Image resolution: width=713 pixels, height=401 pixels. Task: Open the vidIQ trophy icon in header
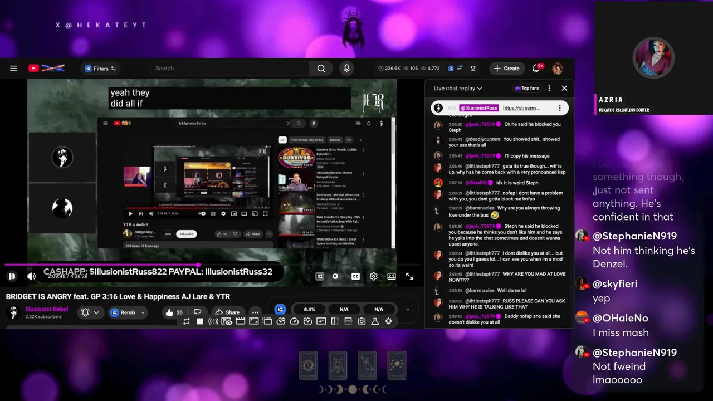coord(473,69)
